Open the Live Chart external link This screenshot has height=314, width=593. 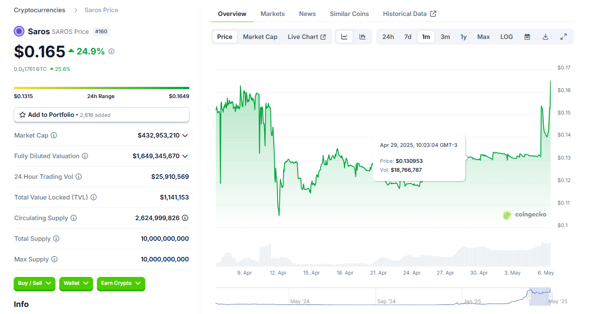307,37
